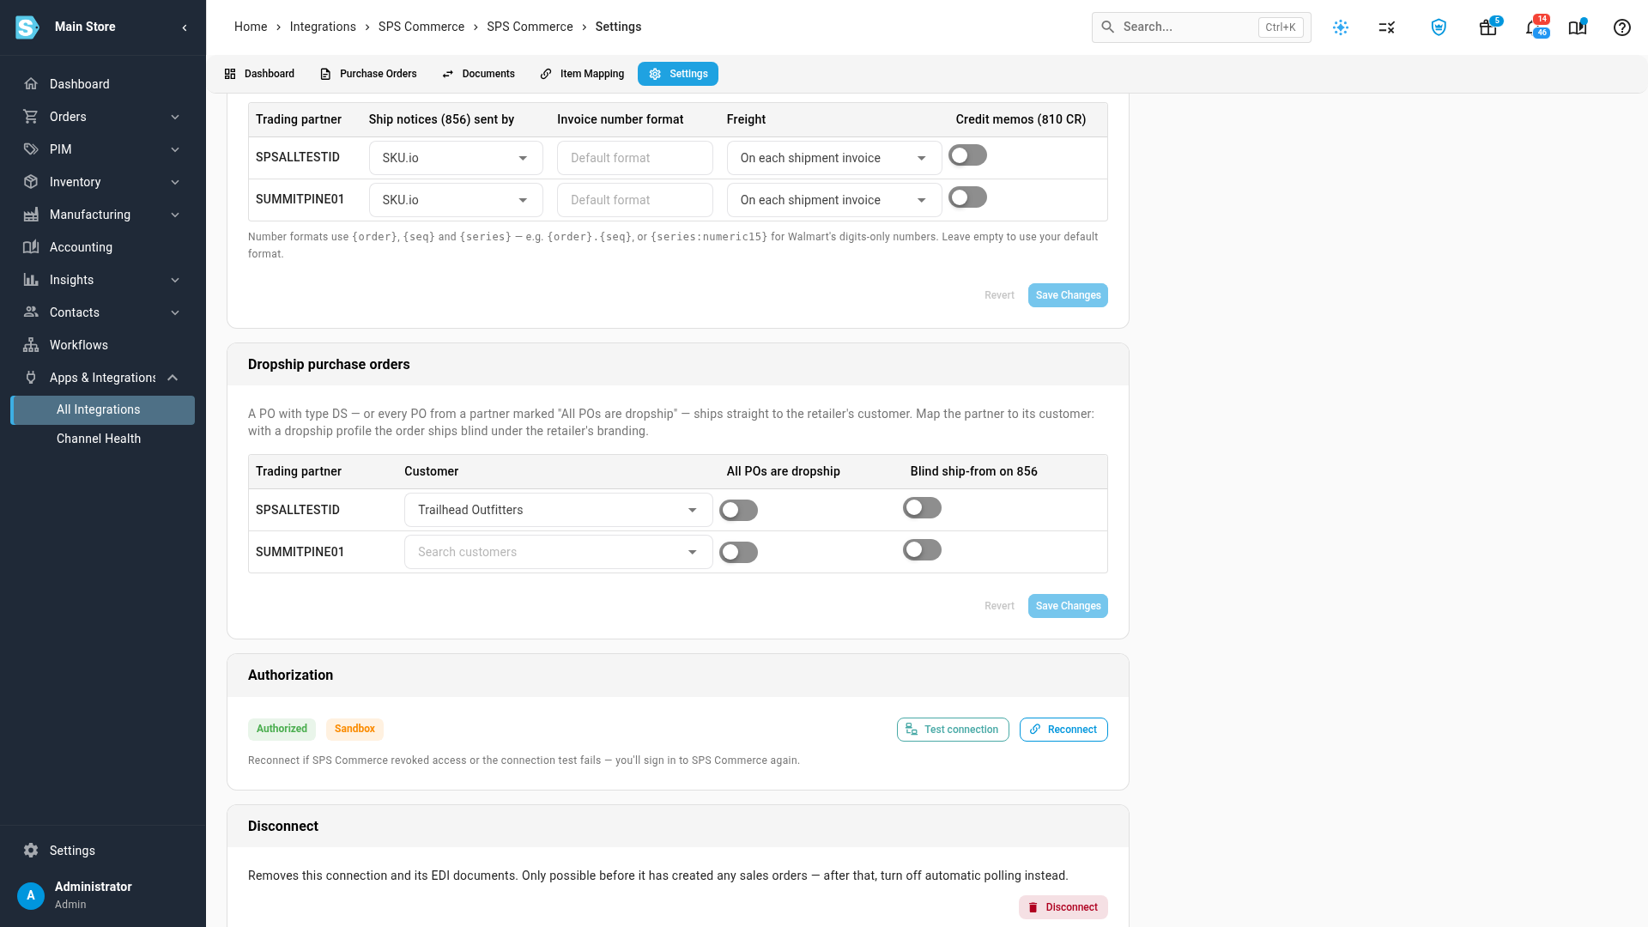
Task: Switch to the Purchase Orders tab
Action: (367, 74)
